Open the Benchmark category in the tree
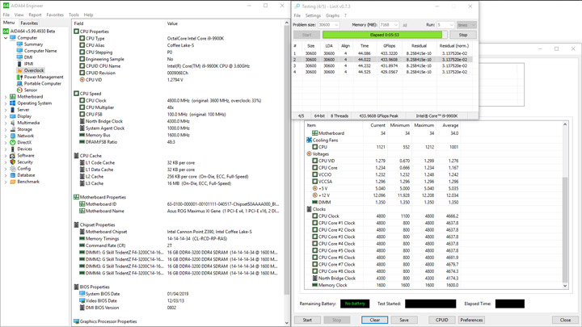582x327 pixels. coord(27,182)
